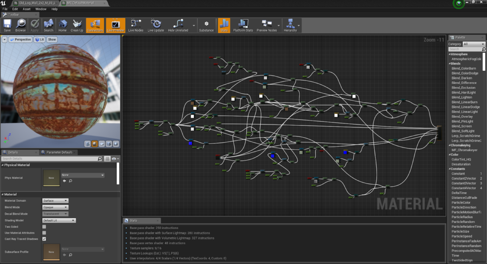
Task: Uncheck Cast Ray Traced Shadows
Action: pos(44,239)
